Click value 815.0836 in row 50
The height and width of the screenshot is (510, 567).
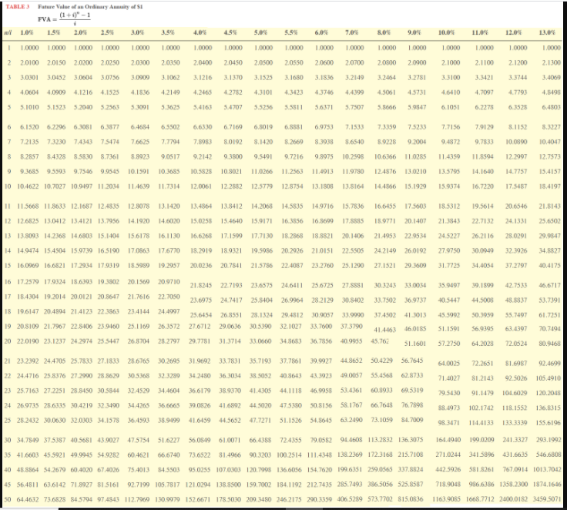click(411, 499)
